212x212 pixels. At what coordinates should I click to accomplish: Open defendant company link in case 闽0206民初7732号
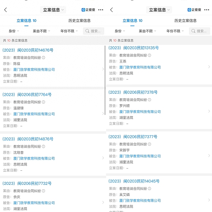click(34, 203)
